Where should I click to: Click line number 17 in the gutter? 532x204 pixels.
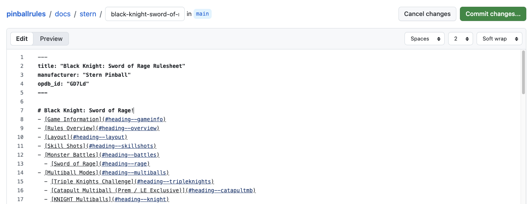pos(20,199)
